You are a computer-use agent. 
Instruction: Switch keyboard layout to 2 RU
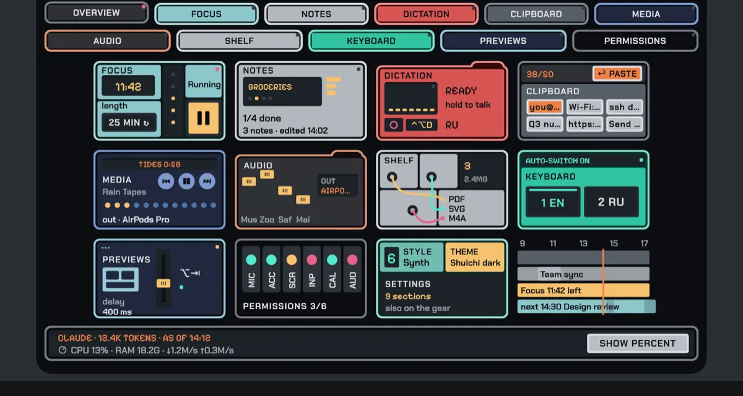pos(610,202)
